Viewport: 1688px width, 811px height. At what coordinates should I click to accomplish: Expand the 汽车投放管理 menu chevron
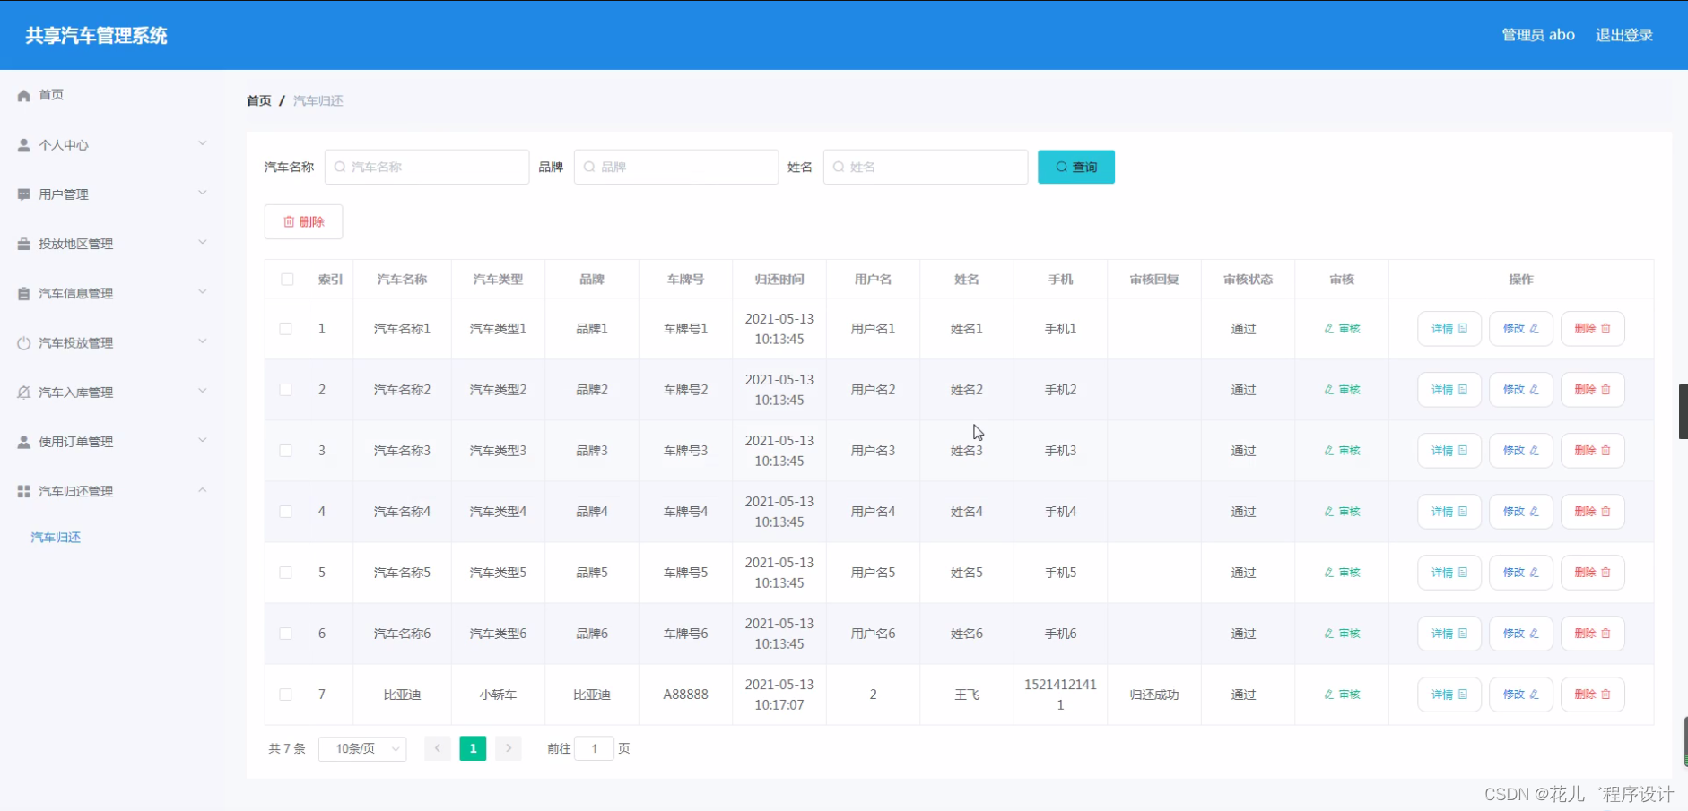[x=202, y=341]
